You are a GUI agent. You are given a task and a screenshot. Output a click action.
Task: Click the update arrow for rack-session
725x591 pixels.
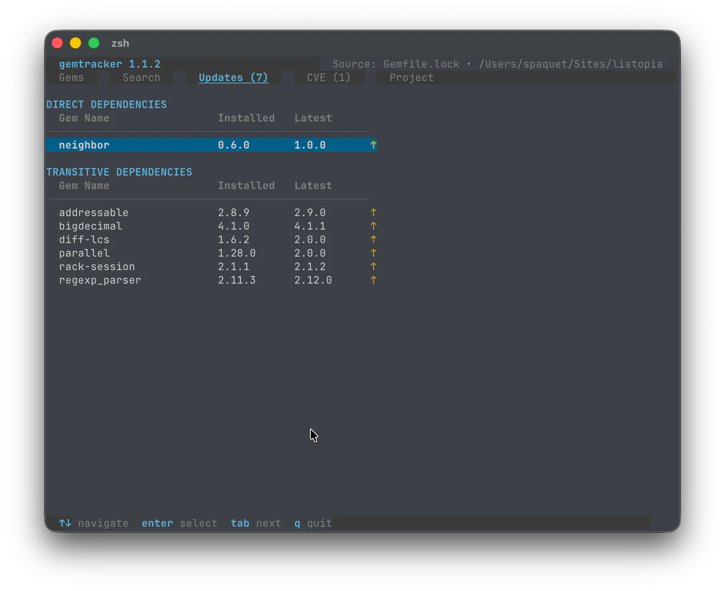point(373,267)
